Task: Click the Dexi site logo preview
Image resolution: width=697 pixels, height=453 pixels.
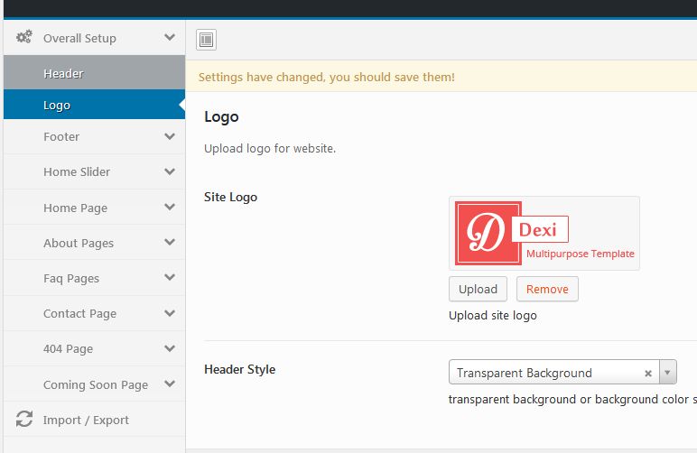Action: (x=544, y=233)
